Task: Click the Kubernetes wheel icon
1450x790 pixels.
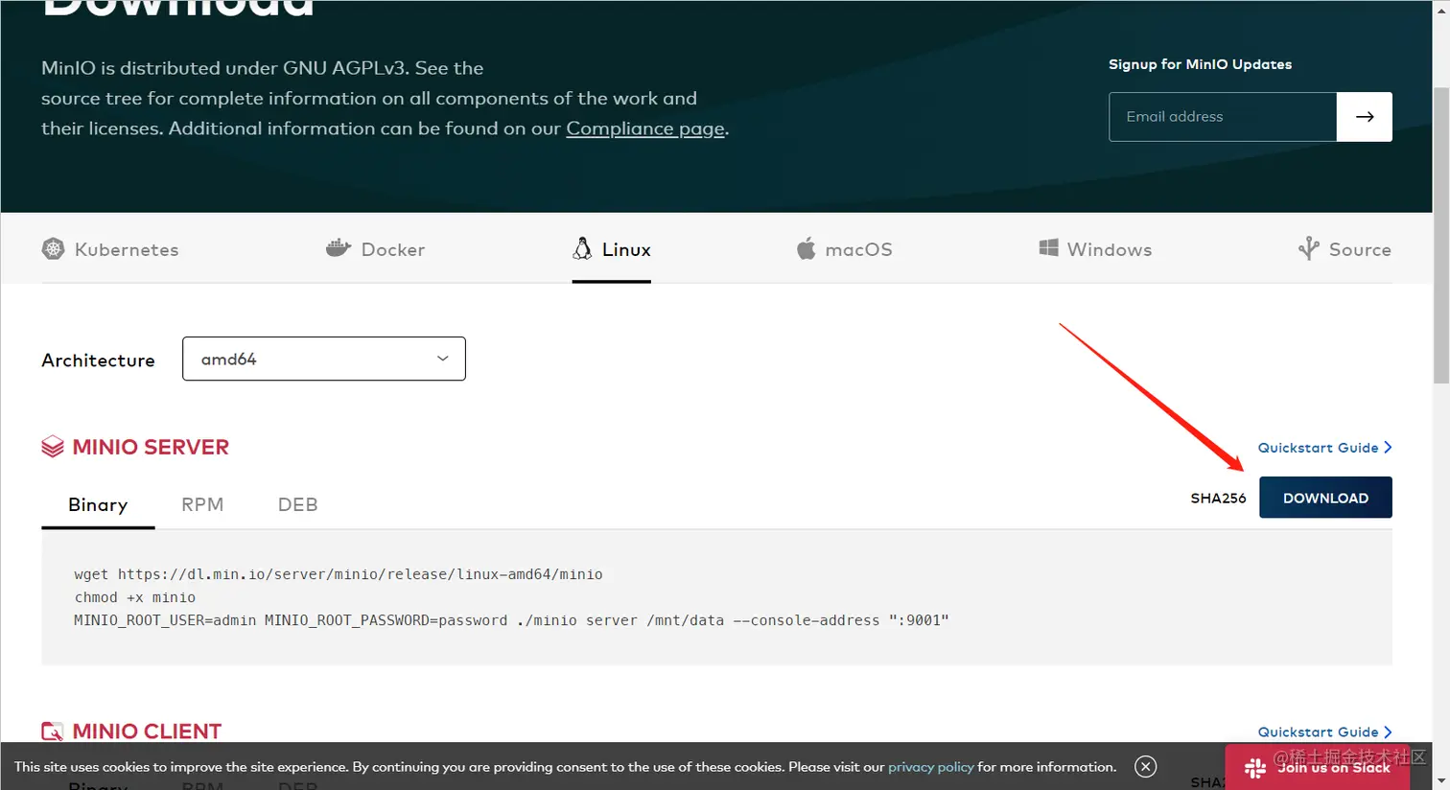Action: [x=53, y=249]
